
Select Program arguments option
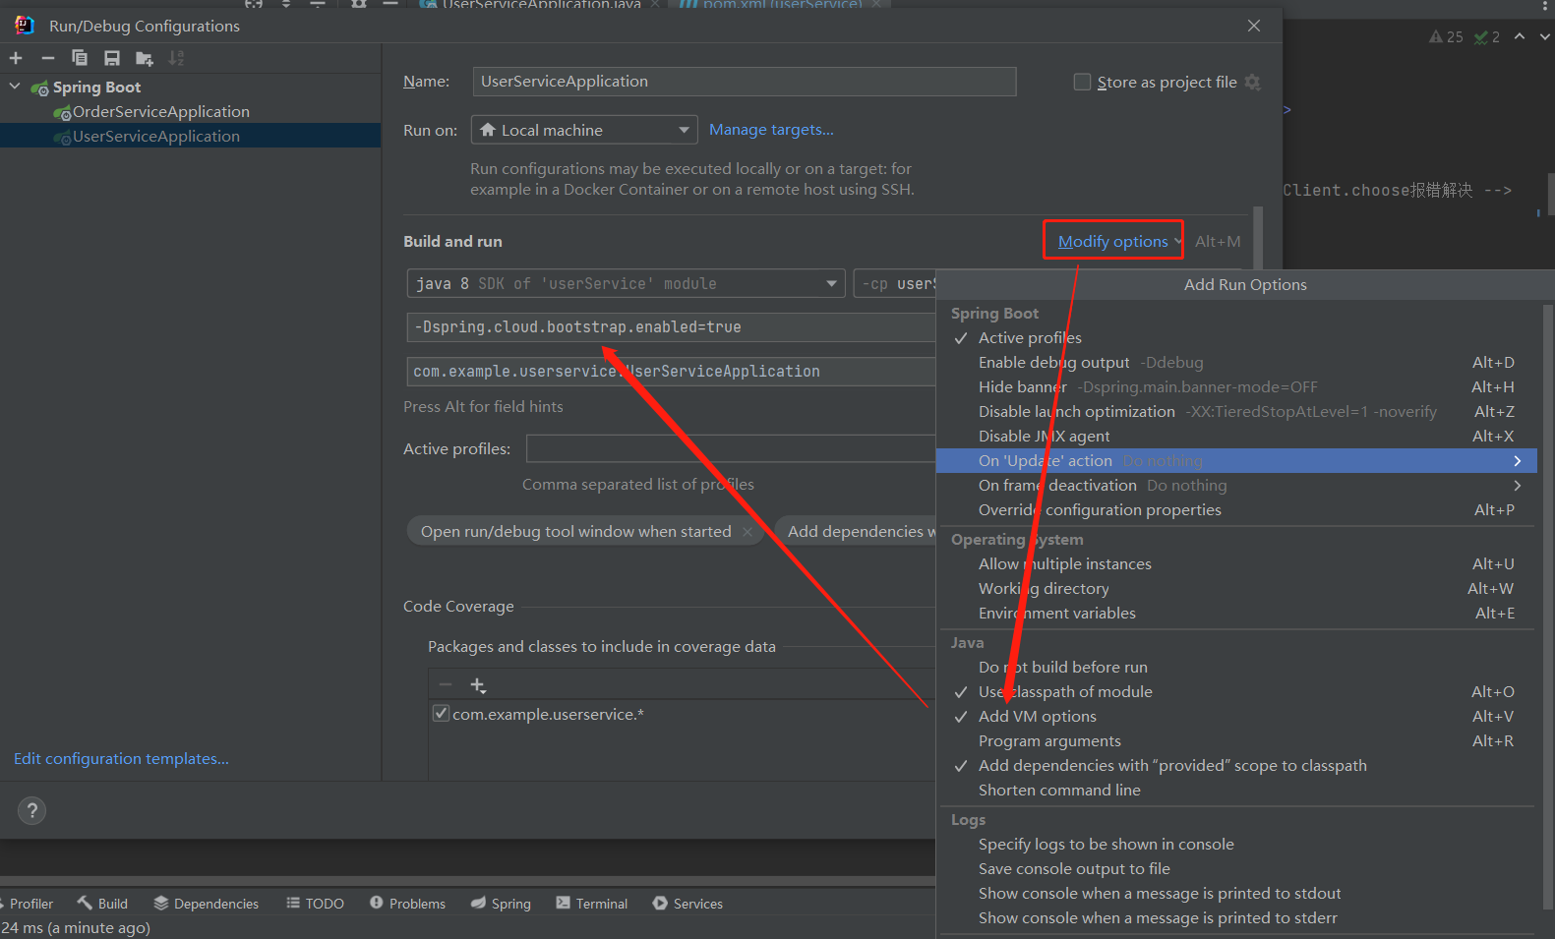(x=1235, y=741)
